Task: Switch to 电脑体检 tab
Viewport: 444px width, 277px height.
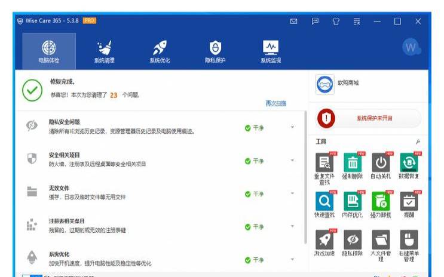Action: coord(49,51)
